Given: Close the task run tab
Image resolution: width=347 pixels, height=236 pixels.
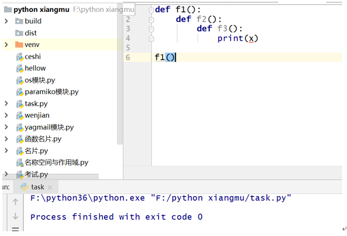Looking at the screenshot, I should pyautogui.click(x=50, y=187).
